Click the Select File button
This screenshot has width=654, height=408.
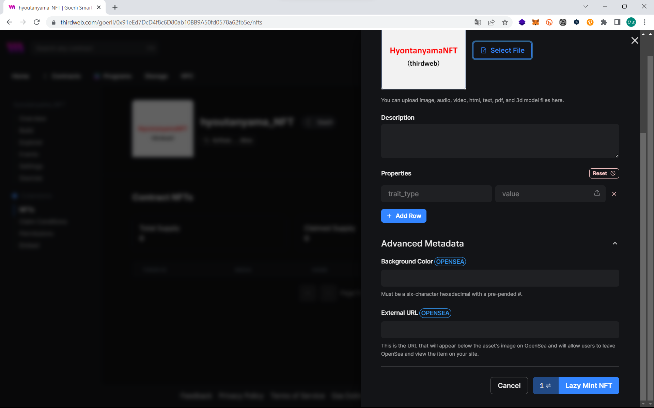coord(502,50)
